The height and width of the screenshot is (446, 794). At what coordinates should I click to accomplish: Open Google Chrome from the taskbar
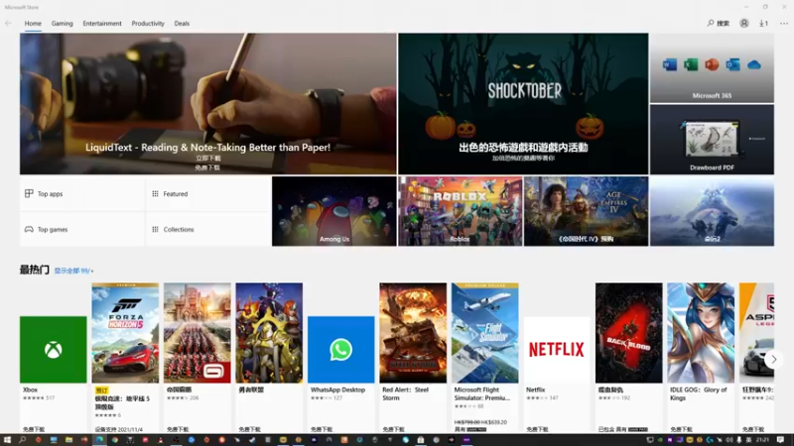pos(115,440)
